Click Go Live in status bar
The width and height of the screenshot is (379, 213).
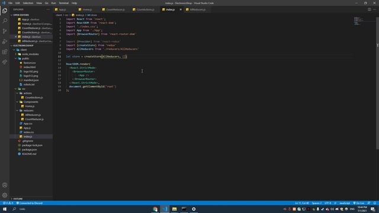[x=359, y=203]
